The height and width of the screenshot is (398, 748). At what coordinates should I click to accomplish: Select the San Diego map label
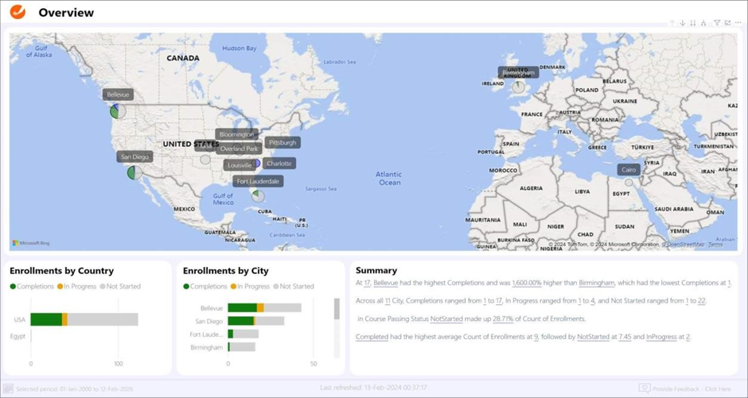click(x=134, y=156)
